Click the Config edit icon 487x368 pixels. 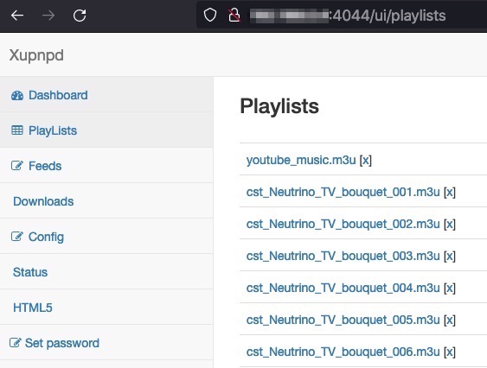click(17, 237)
